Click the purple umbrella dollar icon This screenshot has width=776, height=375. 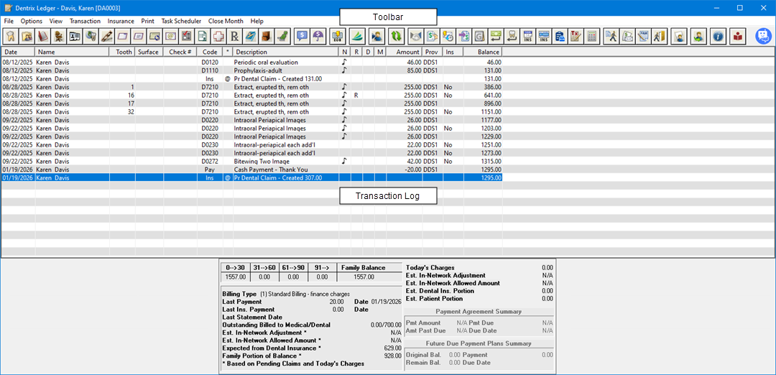[x=318, y=36]
